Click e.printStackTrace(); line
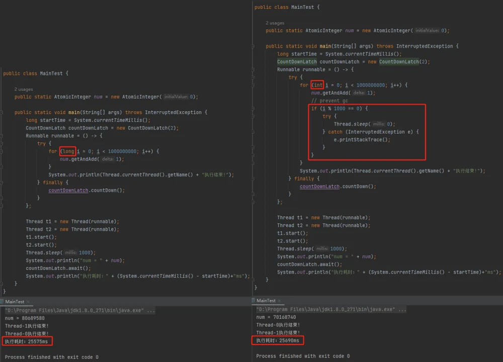Screen dimensions: 503x362 [x=362, y=140]
